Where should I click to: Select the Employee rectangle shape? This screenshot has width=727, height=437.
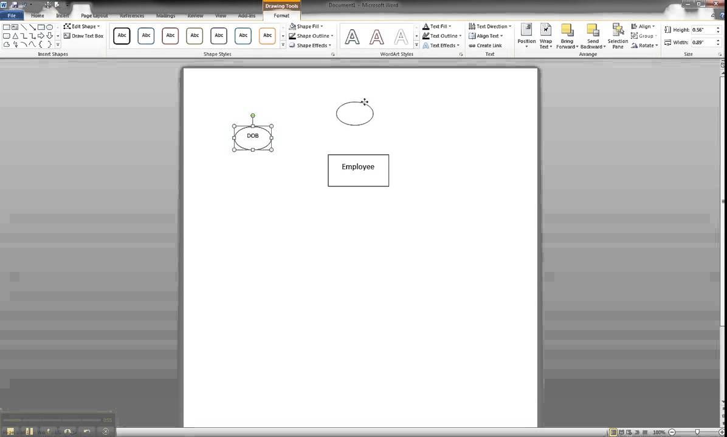click(x=359, y=171)
